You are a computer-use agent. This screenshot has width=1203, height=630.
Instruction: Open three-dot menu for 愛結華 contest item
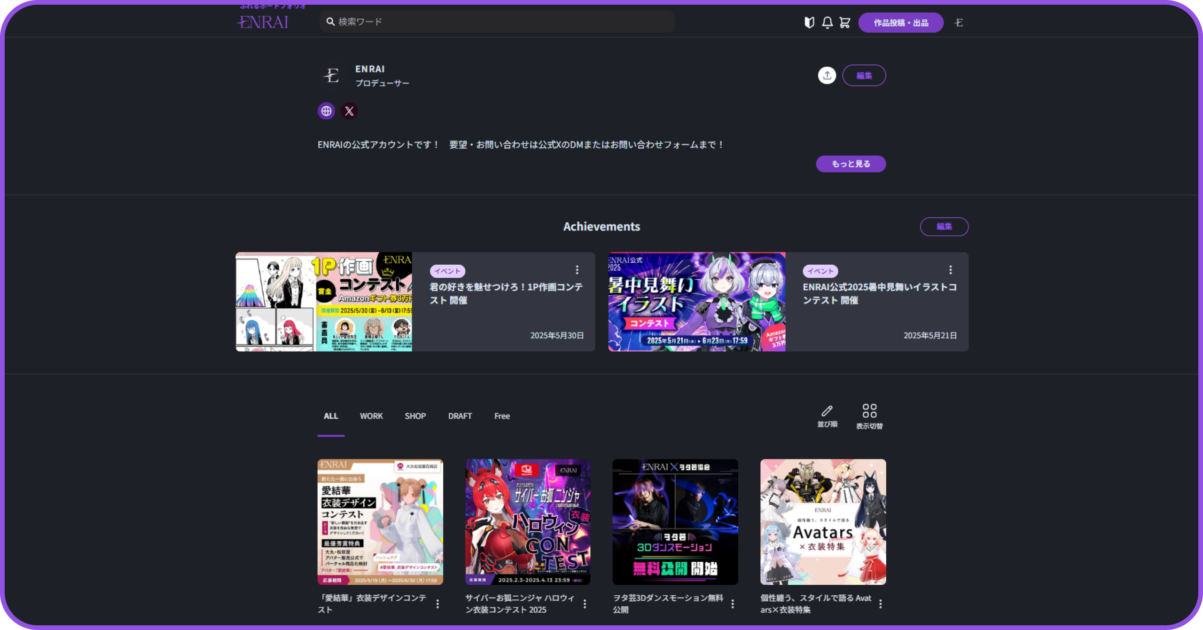437,604
